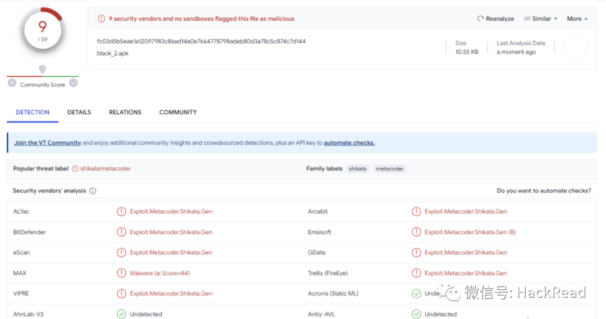This screenshot has height=319, width=606.
Task: Click the detection score gauge showing 9/59
Action: [43, 31]
